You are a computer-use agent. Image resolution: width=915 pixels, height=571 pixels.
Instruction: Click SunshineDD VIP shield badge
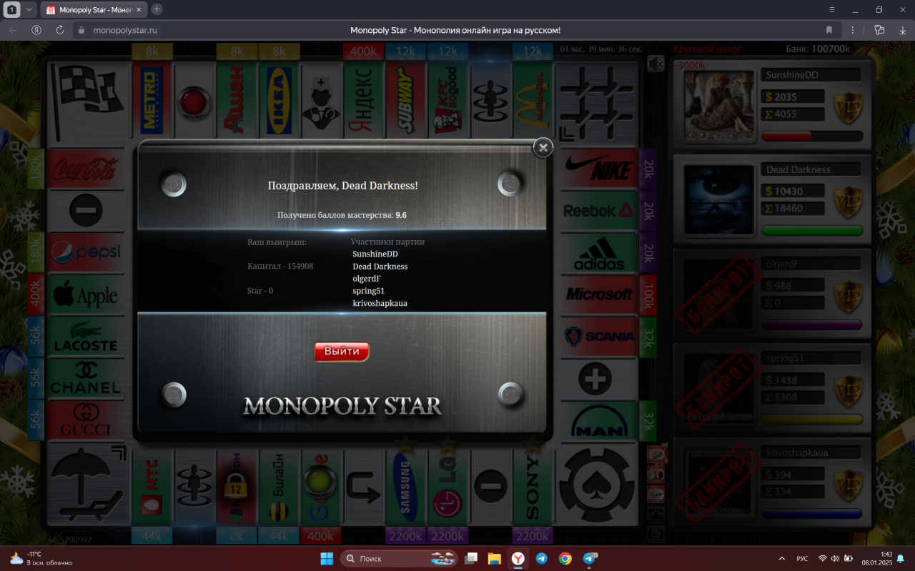pyautogui.click(x=849, y=107)
